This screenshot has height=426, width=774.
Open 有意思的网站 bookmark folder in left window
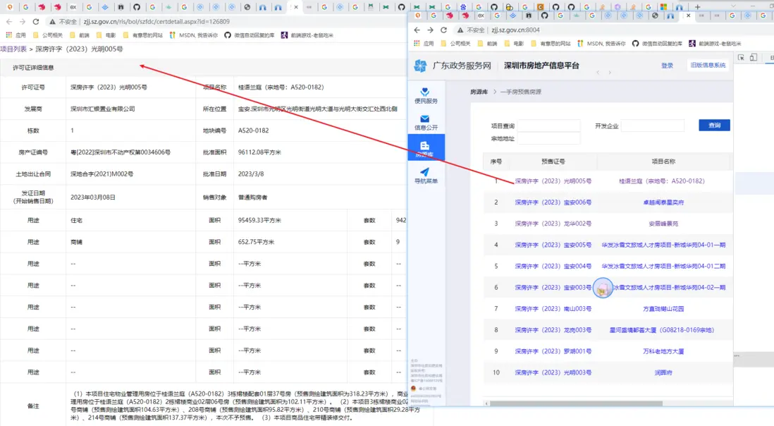142,35
